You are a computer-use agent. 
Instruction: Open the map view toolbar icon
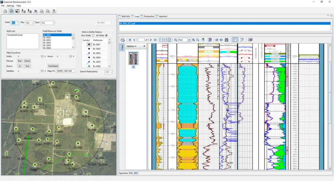18,11
